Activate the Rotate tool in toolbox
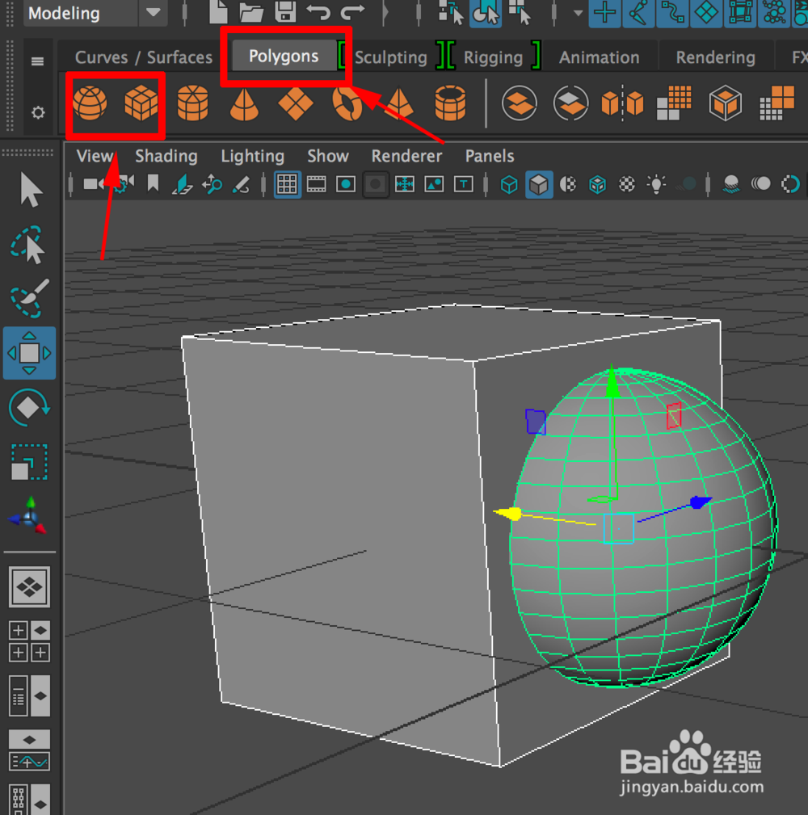The height and width of the screenshot is (815, 808). [x=29, y=407]
